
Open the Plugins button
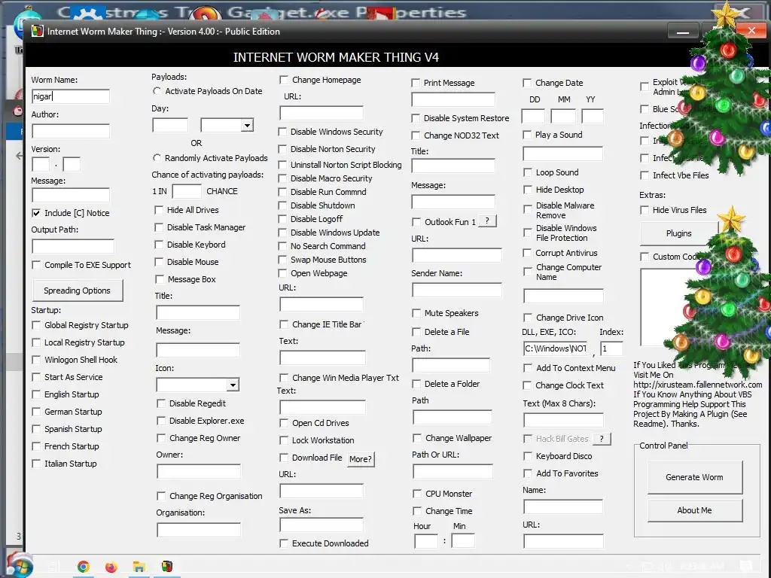pos(678,233)
